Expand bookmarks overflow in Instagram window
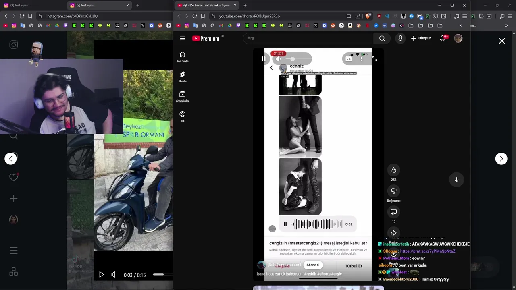The width and height of the screenshot is (516, 290). pyautogui.click(x=506, y=26)
